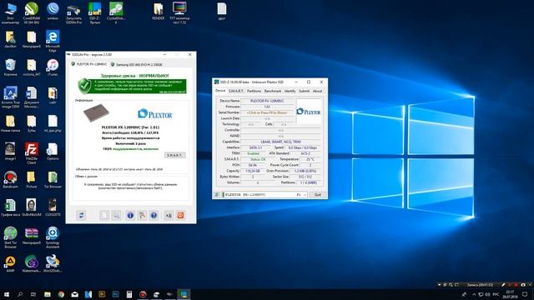
Task: Switch to the PLEXTOR PX-128M8VC tab in SSDLife
Action: [89, 64]
